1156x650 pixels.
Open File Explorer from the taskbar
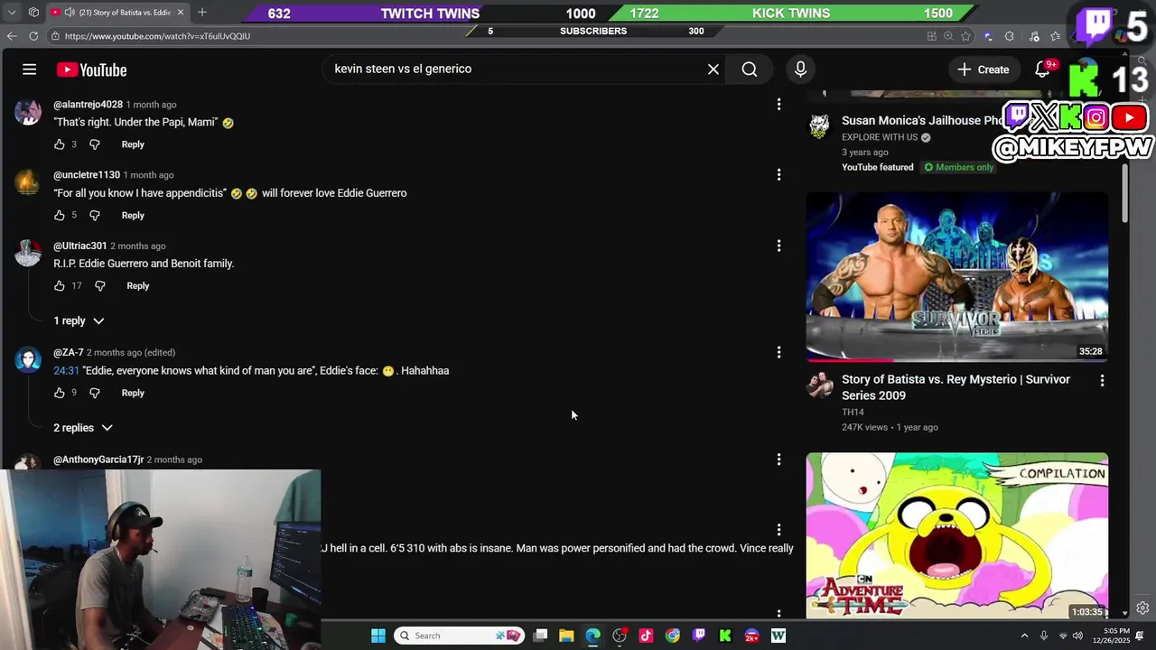point(566,636)
